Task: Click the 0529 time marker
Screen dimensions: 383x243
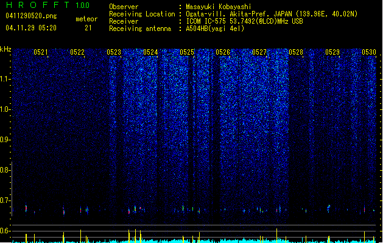Action: pos(332,52)
